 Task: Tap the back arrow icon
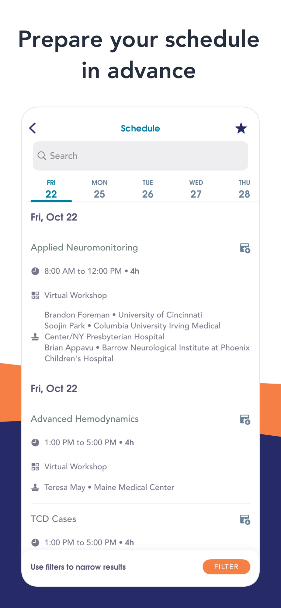coord(33,128)
